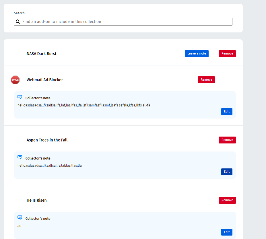Image resolution: width=266 pixels, height=239 pixels.
Task: Open Aspen Trees in the Fall title
Action: 47,140
